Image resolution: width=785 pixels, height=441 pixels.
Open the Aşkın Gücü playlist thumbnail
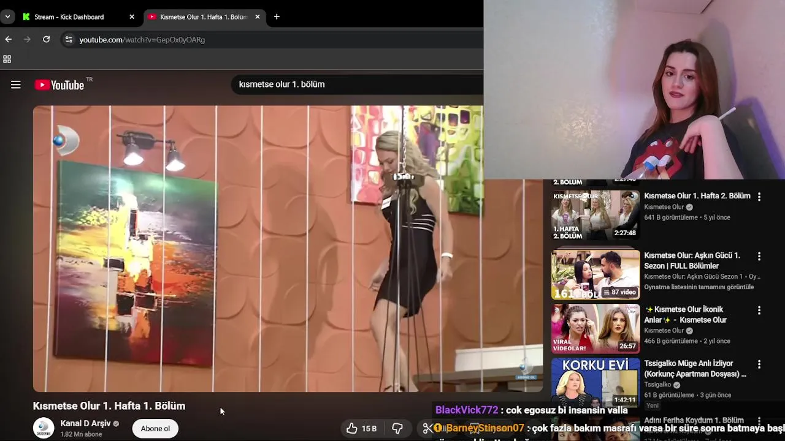click(x=595, y=274)
